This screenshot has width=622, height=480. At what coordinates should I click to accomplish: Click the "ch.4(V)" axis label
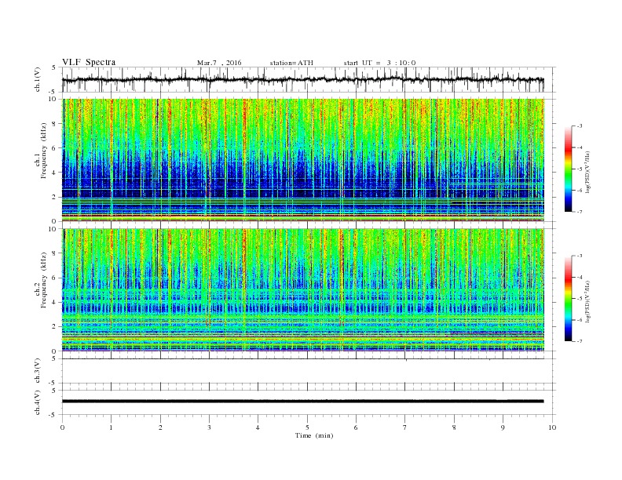point(38,402)
